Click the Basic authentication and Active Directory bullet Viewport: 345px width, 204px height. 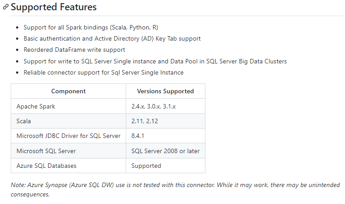click(112, 38)
